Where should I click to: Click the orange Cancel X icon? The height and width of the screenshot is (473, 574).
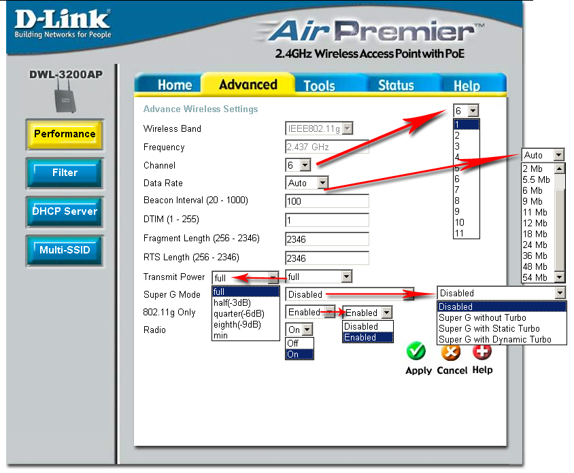(x=451, y=352)
